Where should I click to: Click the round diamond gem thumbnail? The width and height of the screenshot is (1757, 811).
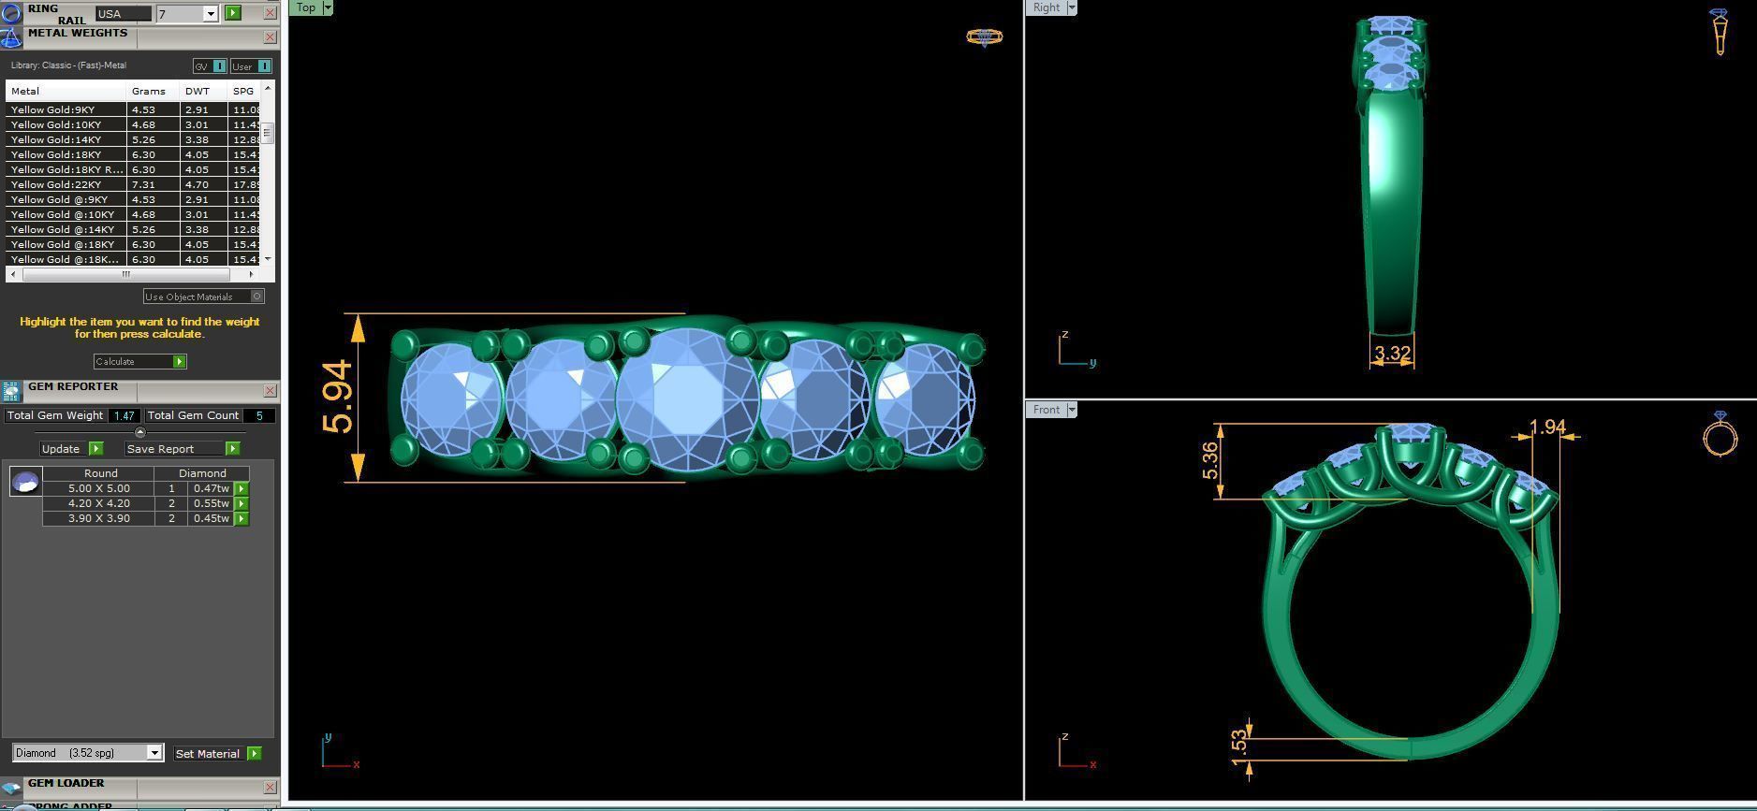(25, 482)
